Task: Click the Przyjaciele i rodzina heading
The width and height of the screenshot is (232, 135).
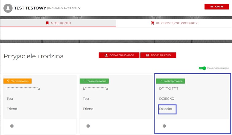Action: pos(33,56)
